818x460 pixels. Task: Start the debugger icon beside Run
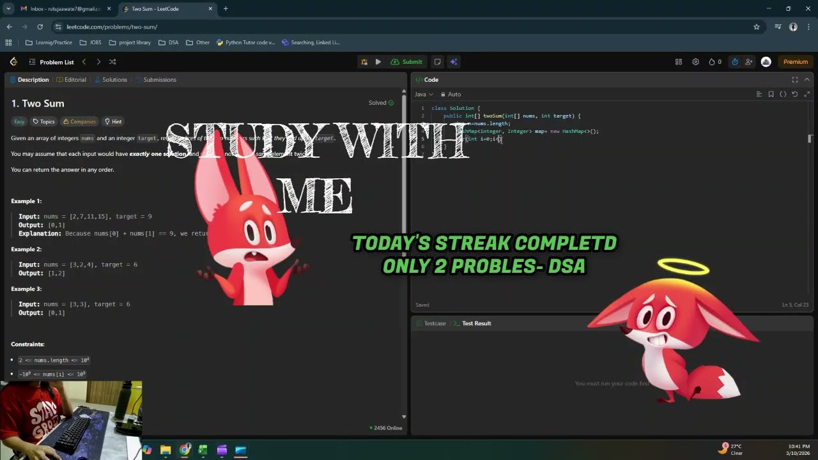point(364,62)
